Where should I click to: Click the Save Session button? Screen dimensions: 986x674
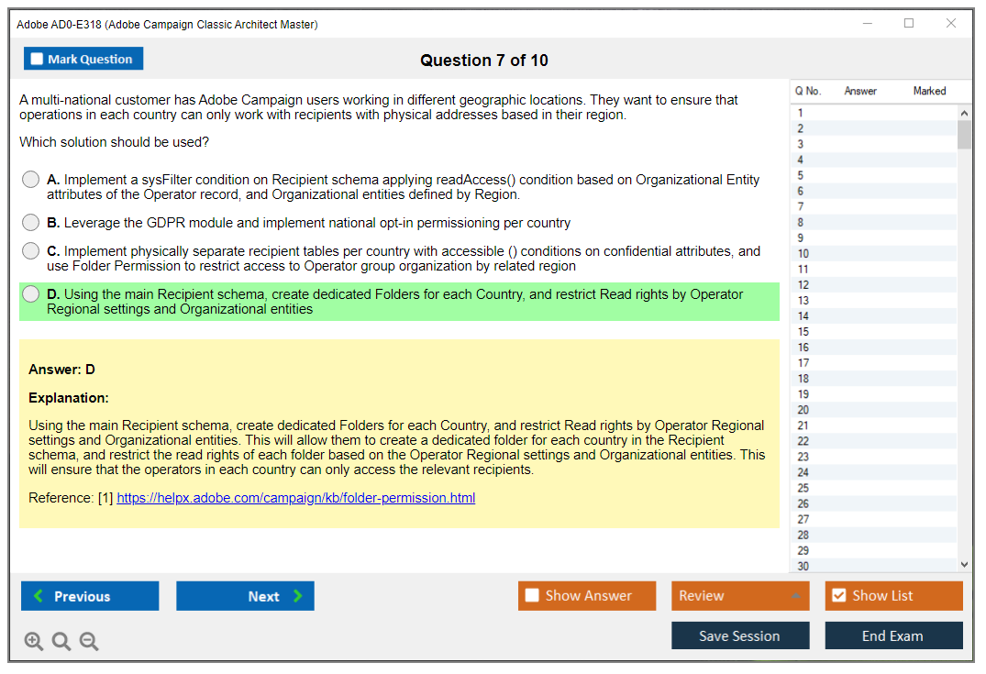pyautogui.click(x=739, y=635)
